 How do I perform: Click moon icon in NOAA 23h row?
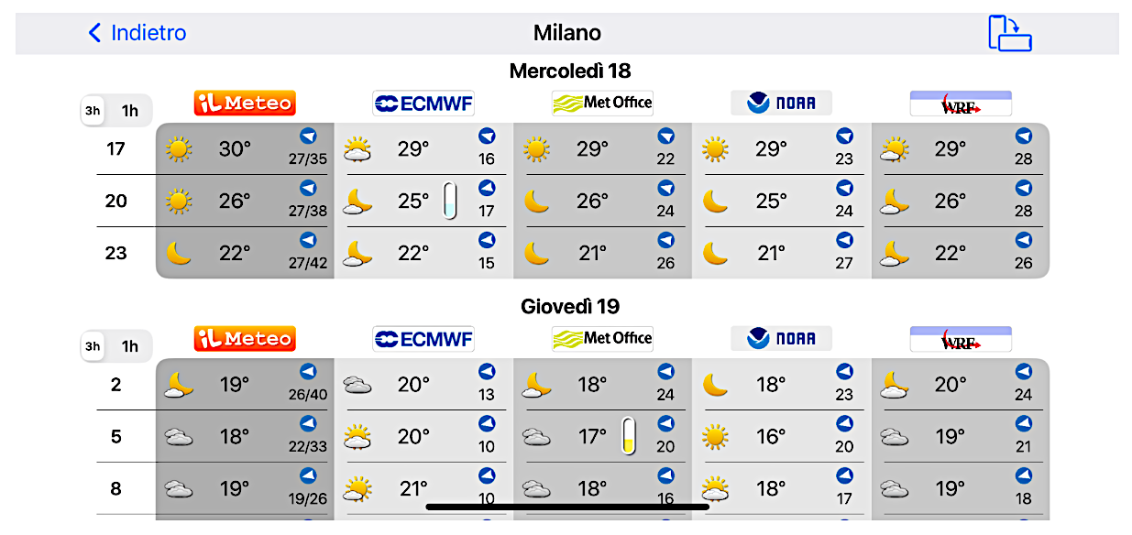pyautogui.click(x=715, y=253)
